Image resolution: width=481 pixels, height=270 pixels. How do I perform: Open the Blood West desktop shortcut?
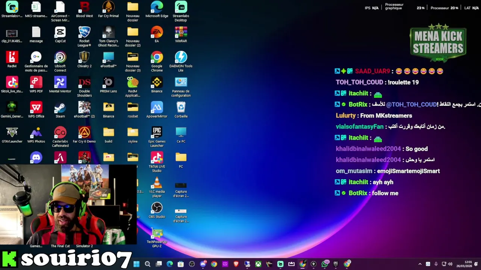click(84, 10)
